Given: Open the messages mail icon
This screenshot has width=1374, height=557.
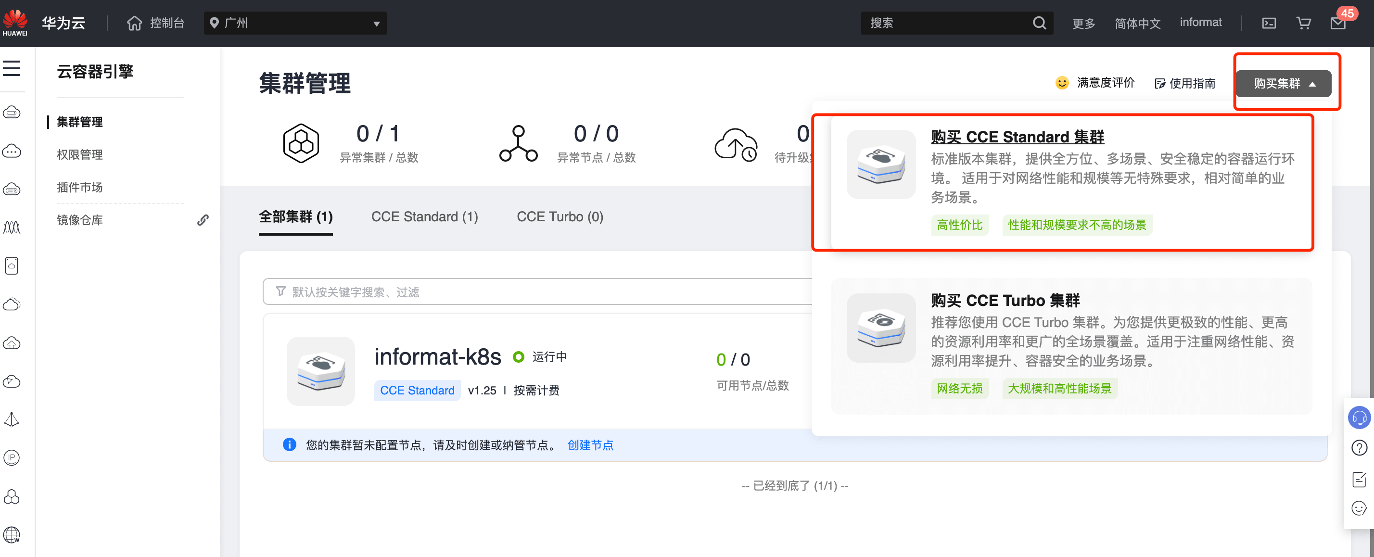Looking at the screenshot, I should 1338,23.
